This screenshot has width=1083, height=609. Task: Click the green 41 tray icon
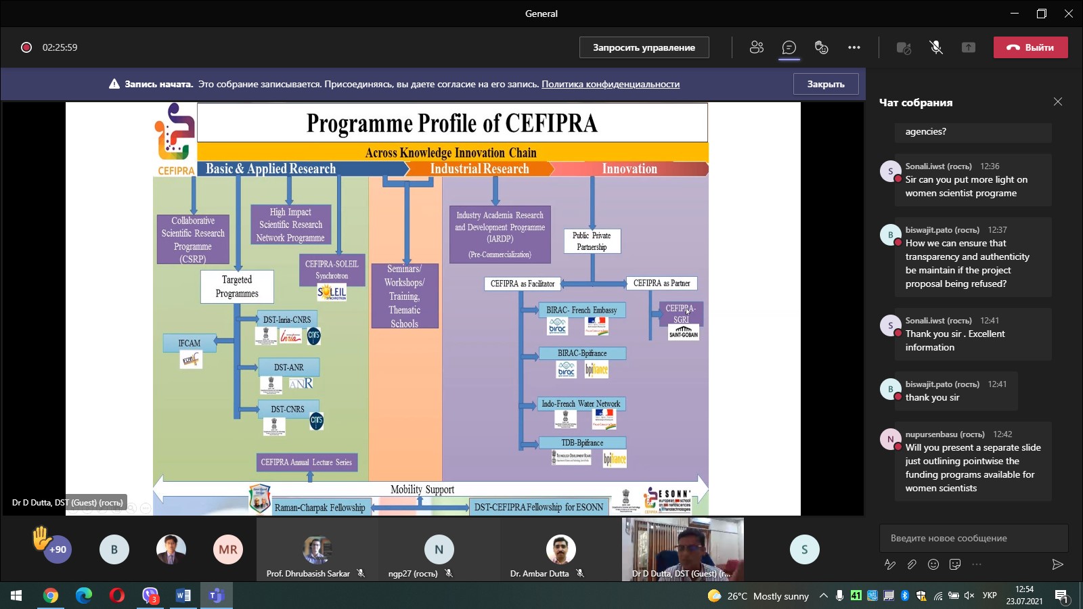856,595
